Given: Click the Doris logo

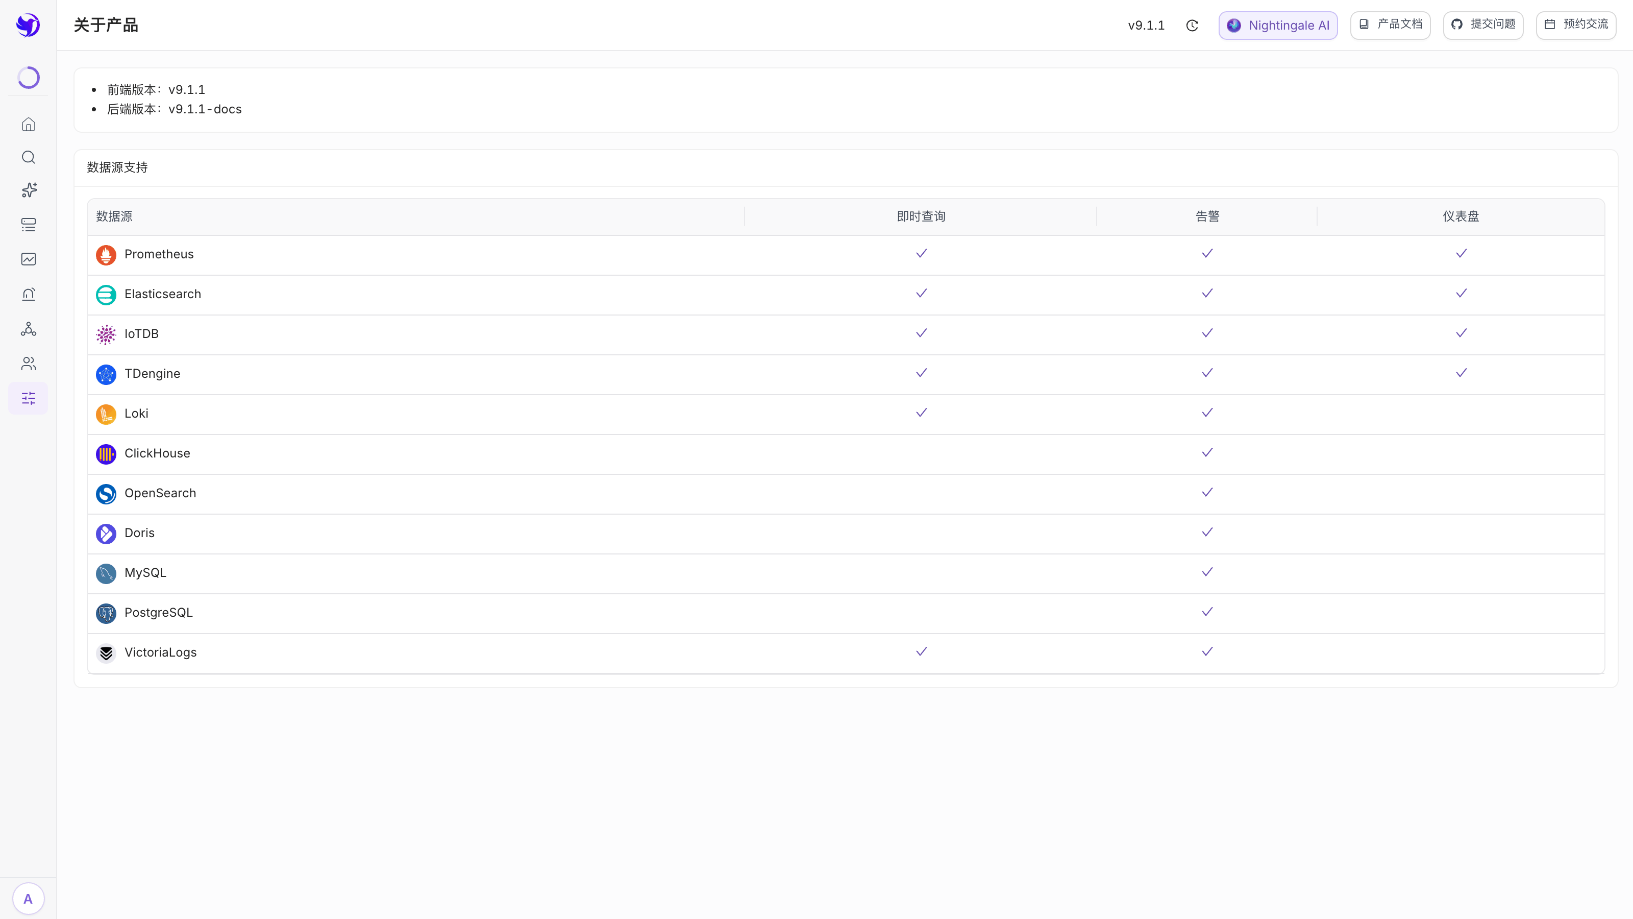Looking at the screenshot, I should (106, 534).
